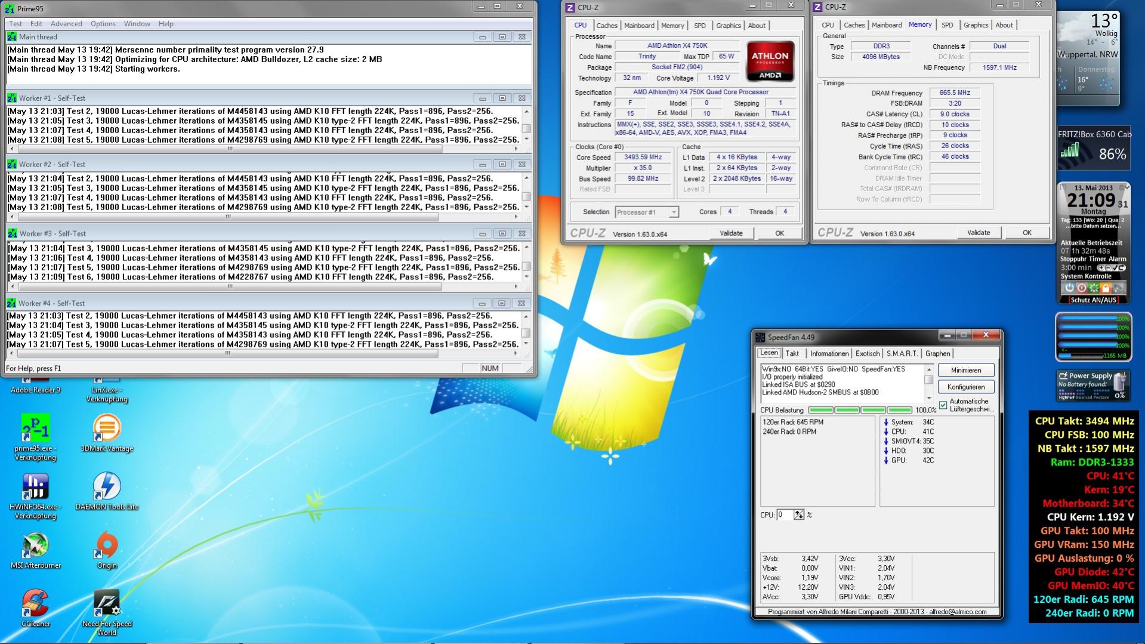The image size is (1145, 644).
Task: Open the Graphen tab in SpeedFan
Action: 938,353
